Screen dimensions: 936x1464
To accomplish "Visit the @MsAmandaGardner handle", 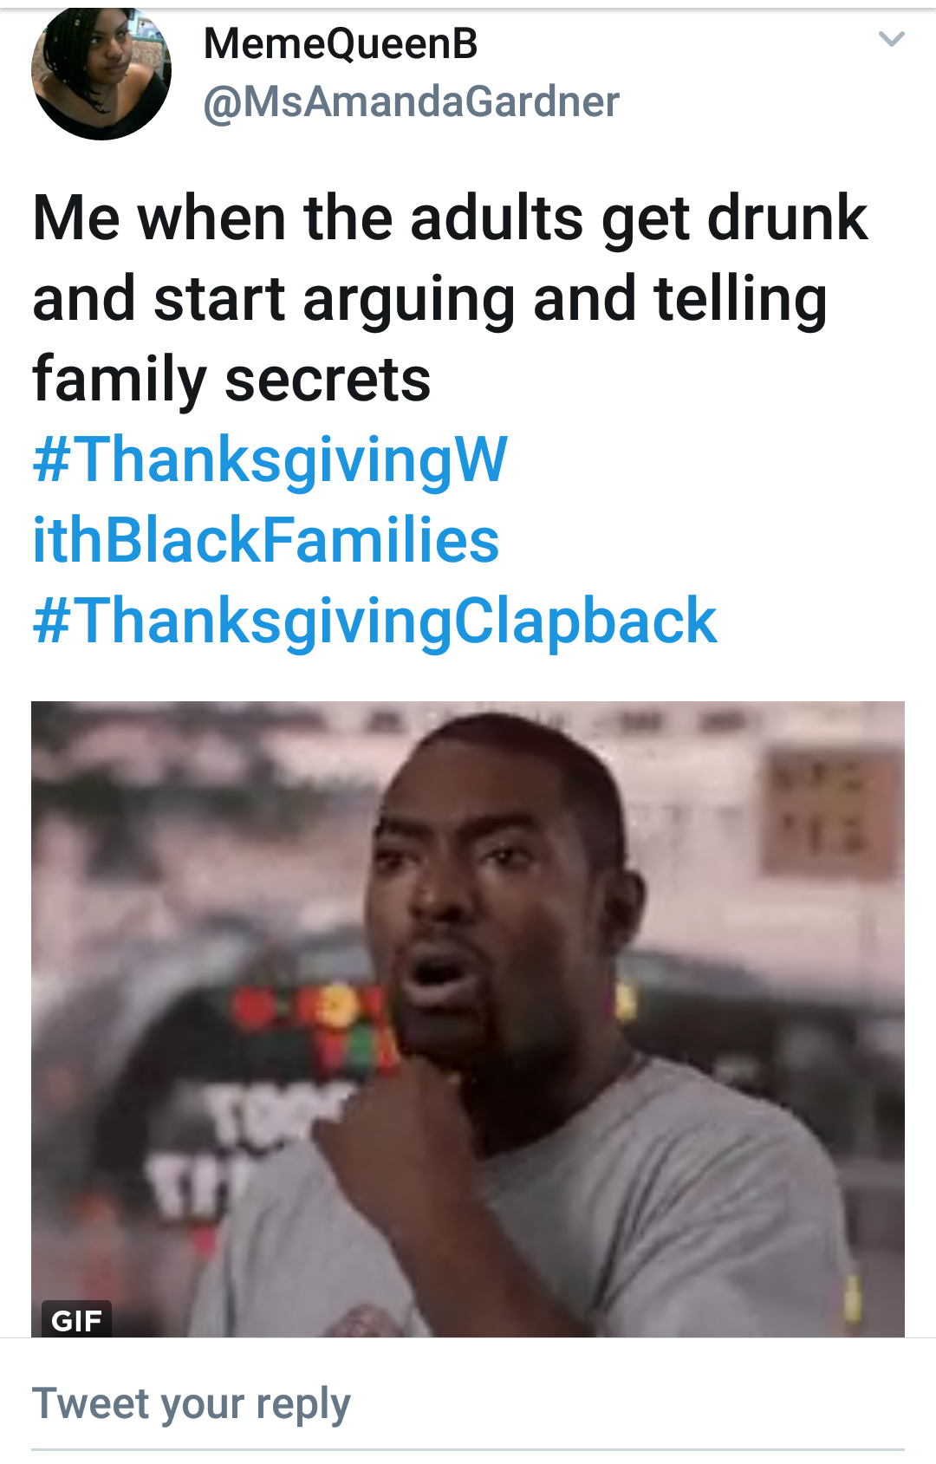I will click(411, 102).
